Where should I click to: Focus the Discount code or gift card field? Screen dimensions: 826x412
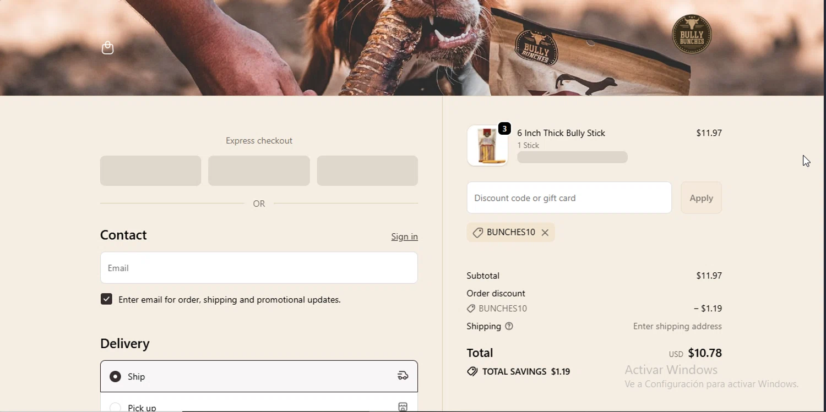click(569, 198)
